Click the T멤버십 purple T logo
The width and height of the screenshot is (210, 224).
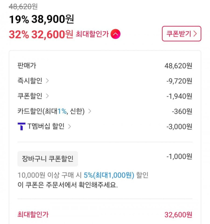21,126
